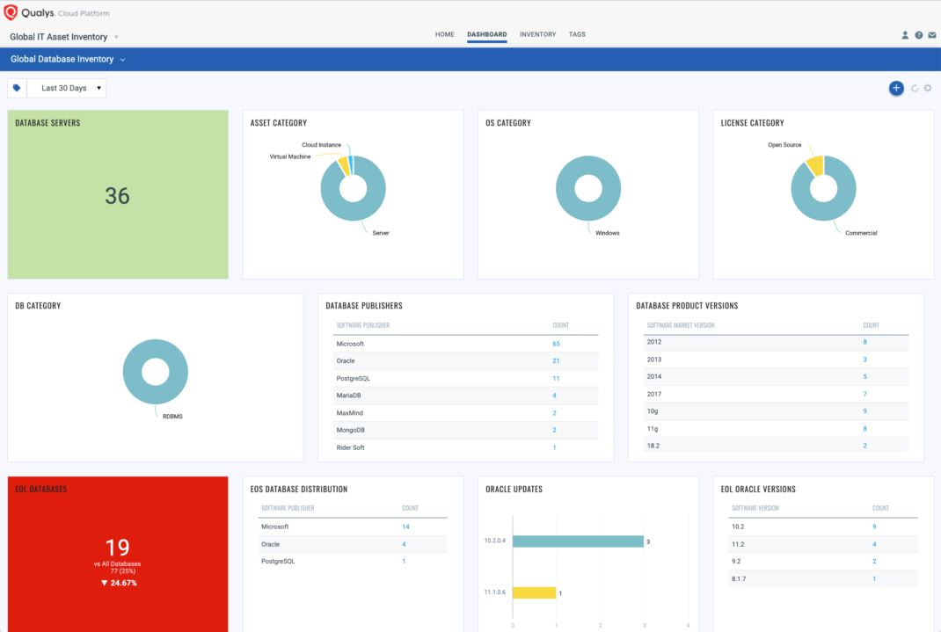Open the Home tab
Viewport: 941px width, 632px height.
(445, 34)
